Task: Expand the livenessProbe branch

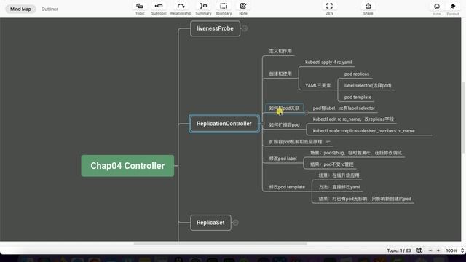Action: 245,28
